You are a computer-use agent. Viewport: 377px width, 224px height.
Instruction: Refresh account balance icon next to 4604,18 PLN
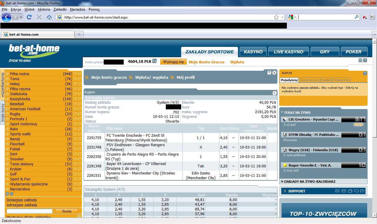[155, 62]
